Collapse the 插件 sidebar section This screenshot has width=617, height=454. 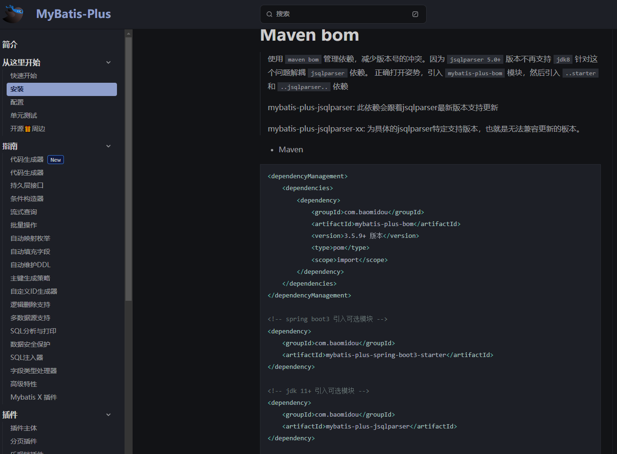[x=108, y=415]
